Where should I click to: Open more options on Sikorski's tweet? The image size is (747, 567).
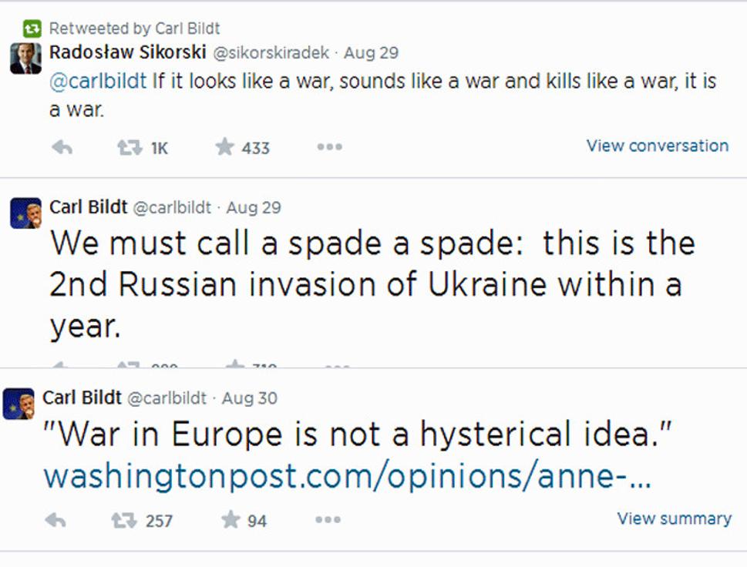point(330,146)
